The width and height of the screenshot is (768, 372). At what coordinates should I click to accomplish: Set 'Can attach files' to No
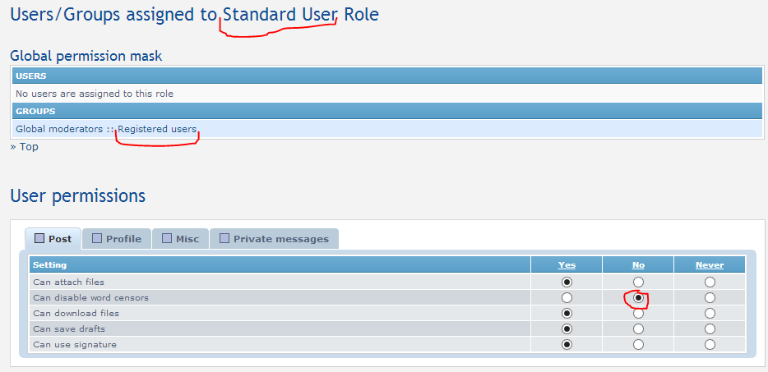pyautogui.click(x=638, y=282)
